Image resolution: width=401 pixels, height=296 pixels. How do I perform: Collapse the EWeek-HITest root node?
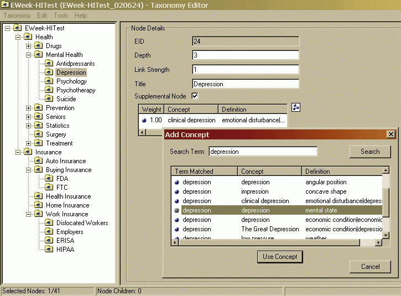click(x=8, y=28)
